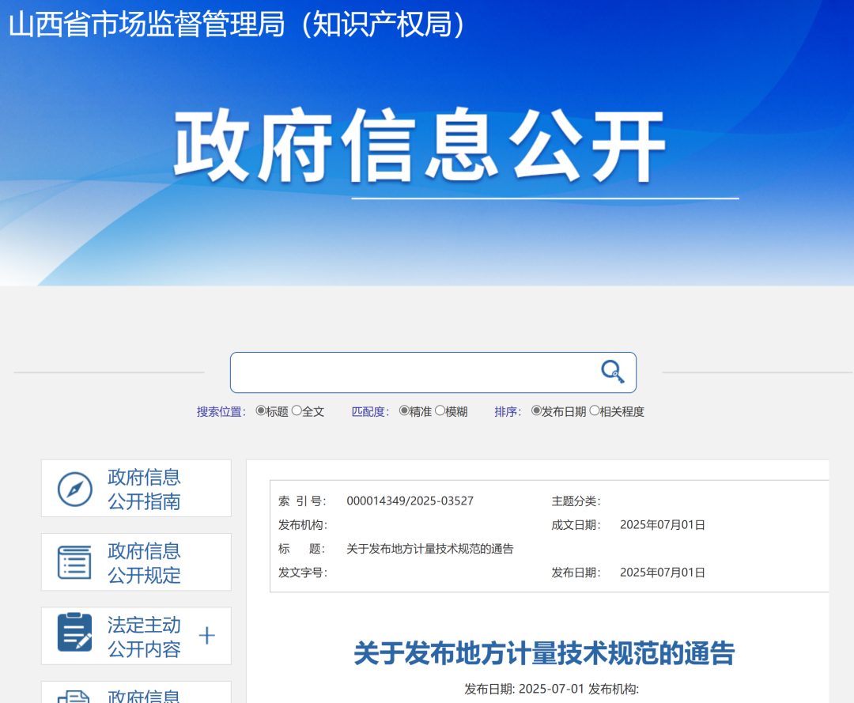854x703 pixels.
Task: Choose 模糊 matching option
Action: click(x=440, y=411)
